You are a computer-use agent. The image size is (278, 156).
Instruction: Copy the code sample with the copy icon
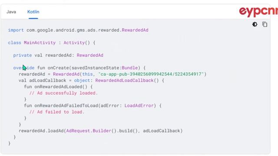coord(265,24)
